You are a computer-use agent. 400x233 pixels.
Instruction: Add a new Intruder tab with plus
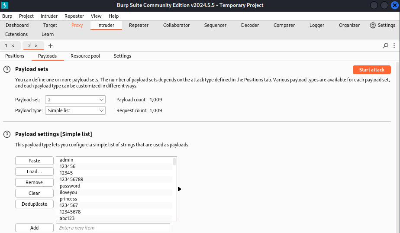50,45
